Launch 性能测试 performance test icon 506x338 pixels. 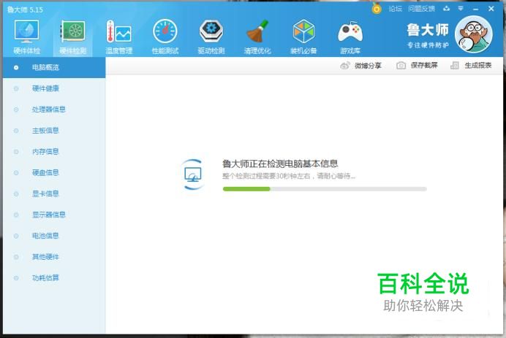165,36
